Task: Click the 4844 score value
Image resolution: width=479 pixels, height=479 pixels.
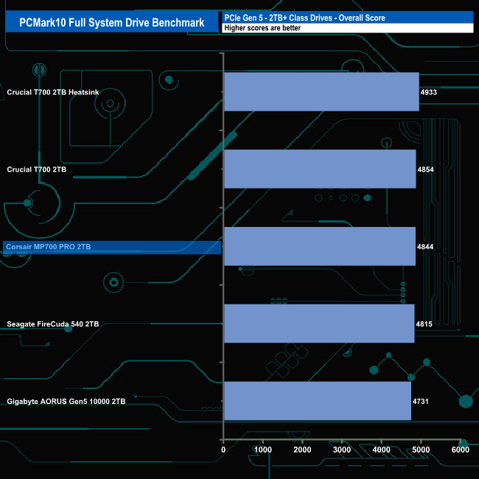Action: pyautogui.click(x=425, y=247)
